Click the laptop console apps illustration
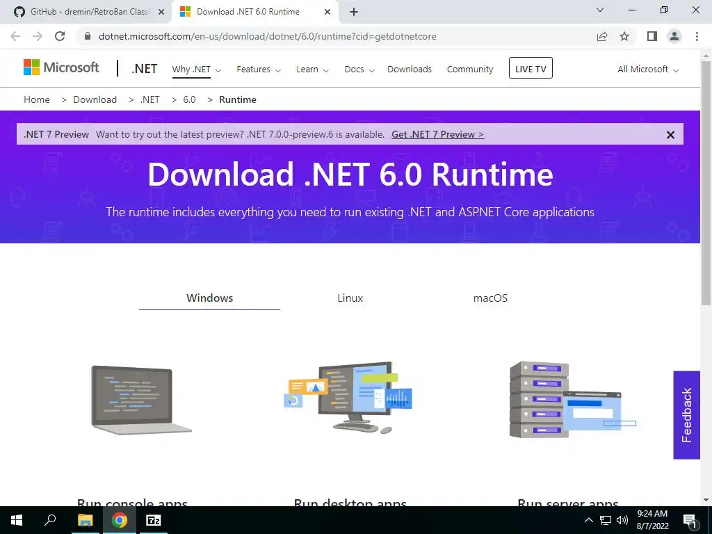712x534 pixels. 141,400
